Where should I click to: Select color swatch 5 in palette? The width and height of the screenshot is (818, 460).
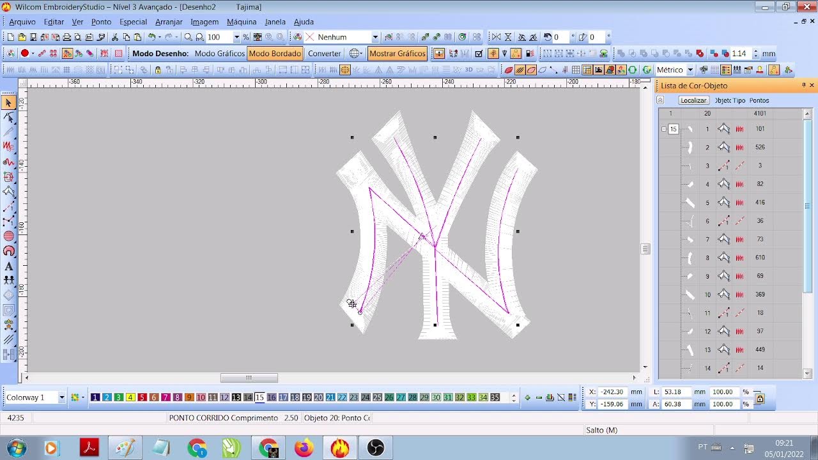tap(142, 397)
